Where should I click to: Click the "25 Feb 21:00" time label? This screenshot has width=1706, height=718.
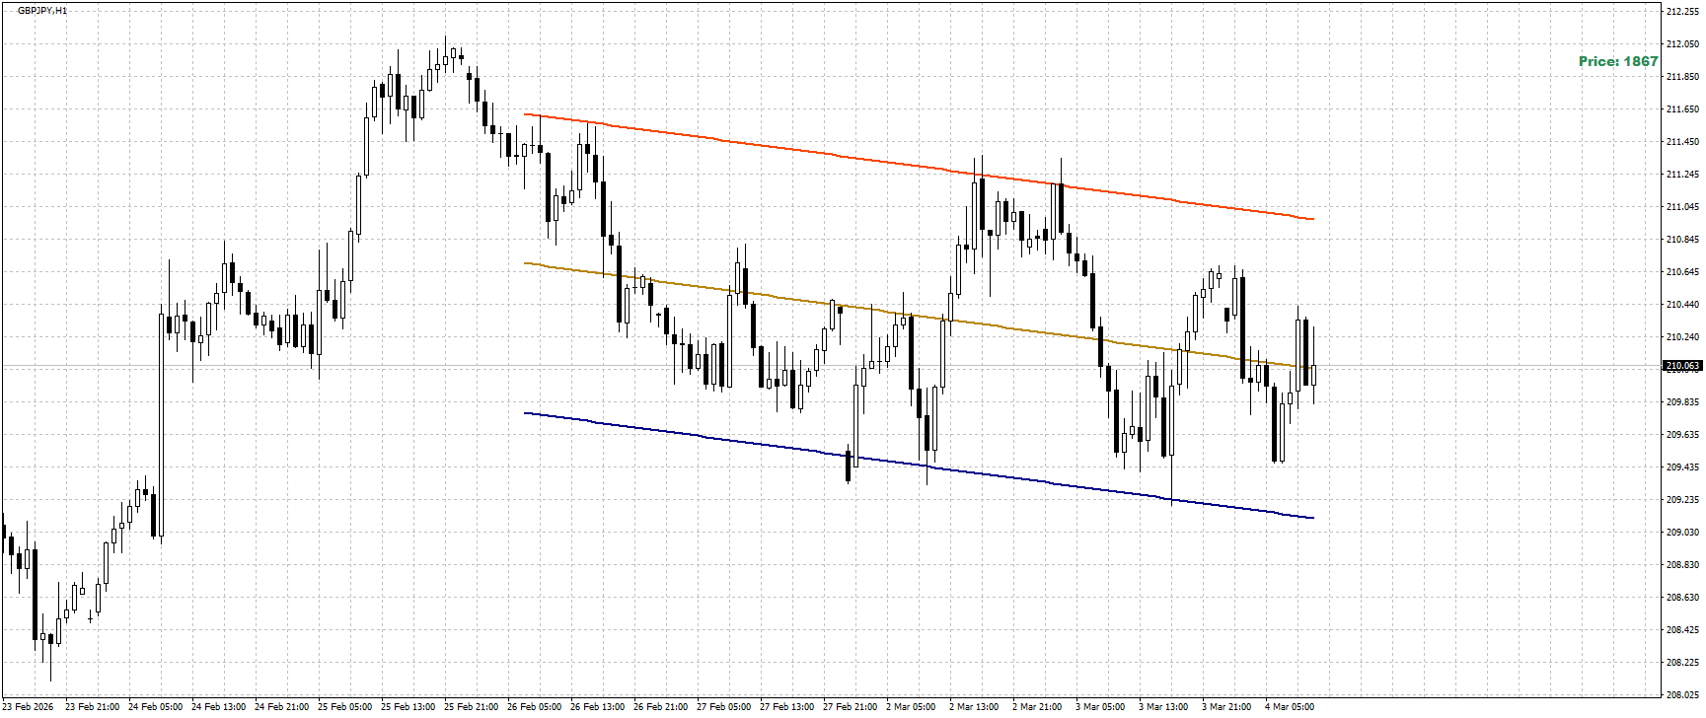(472, 707)
